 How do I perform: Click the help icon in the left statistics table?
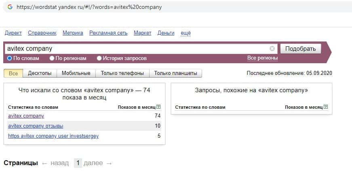tap(158, 107)
